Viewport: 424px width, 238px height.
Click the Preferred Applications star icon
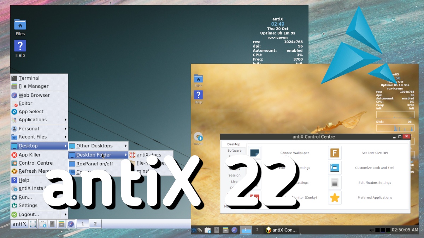(x=335, y=197)
